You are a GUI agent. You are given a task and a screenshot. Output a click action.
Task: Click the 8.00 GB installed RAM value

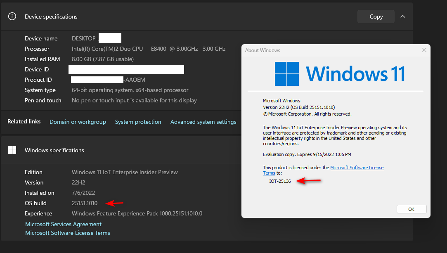(103, 59)
